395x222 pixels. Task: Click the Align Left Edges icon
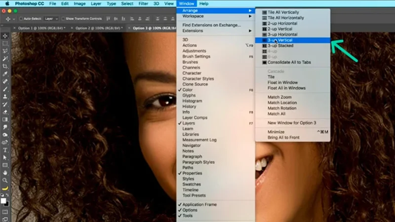click(x=132, y=19)
